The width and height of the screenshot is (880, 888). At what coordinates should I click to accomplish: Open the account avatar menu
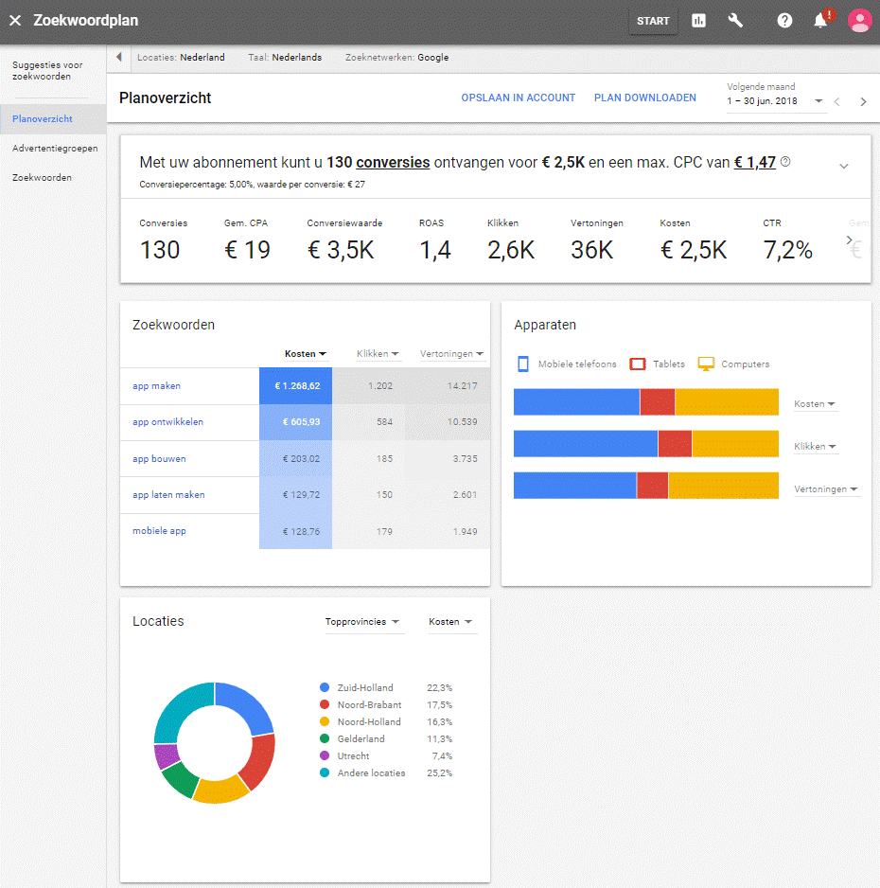(x=859, y=20)
